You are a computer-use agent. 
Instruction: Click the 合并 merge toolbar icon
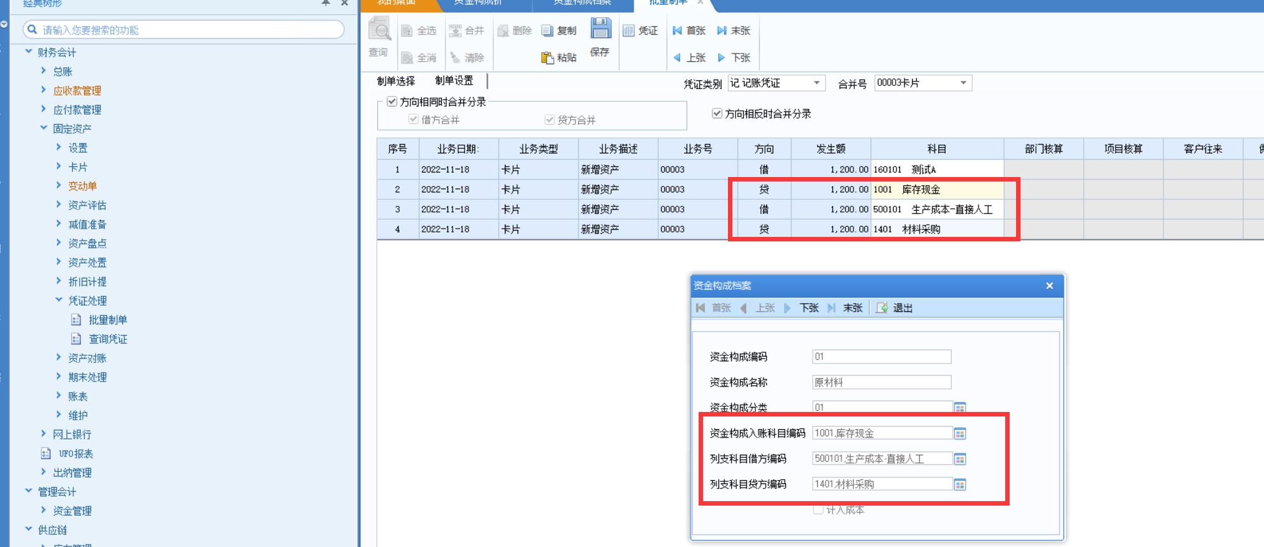point(455,31)
